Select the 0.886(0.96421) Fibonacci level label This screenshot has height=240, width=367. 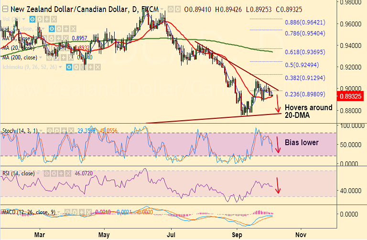305,23
